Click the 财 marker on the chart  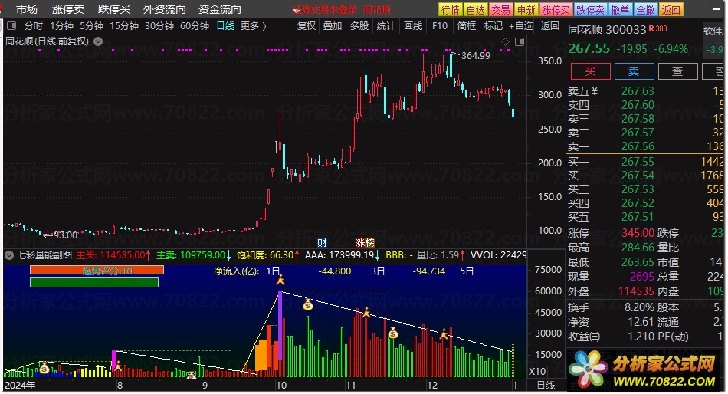(322, 242)
